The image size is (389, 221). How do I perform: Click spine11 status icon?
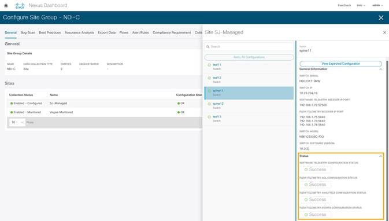coord(209,91)
